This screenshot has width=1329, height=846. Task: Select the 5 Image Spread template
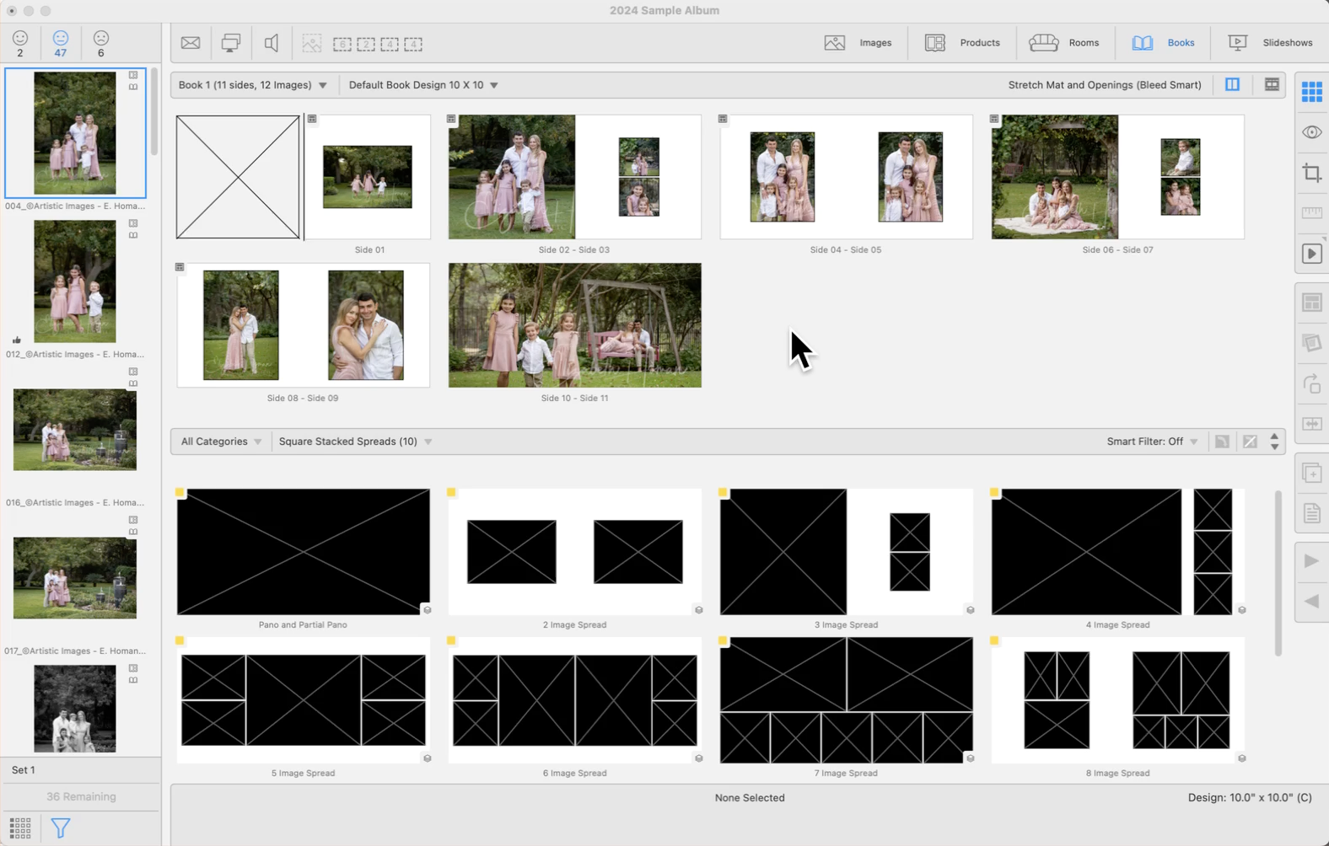click(x=303, y=700)
